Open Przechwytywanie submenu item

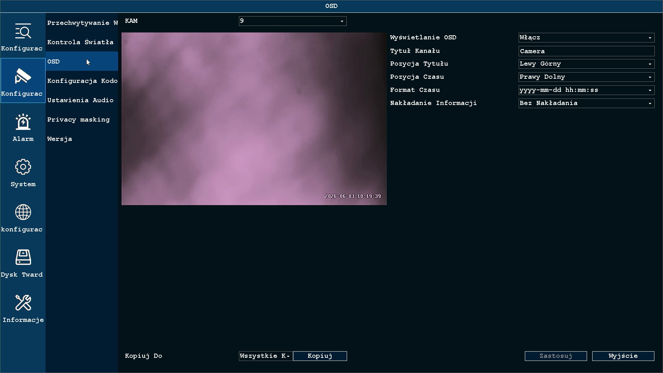[x=82, y=23]
